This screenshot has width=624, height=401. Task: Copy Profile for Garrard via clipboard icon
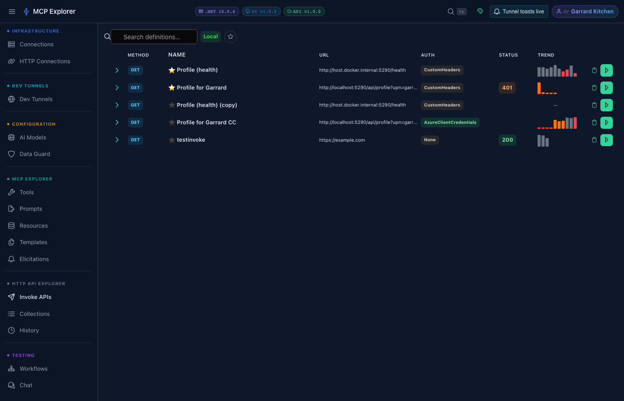(594, 88)
